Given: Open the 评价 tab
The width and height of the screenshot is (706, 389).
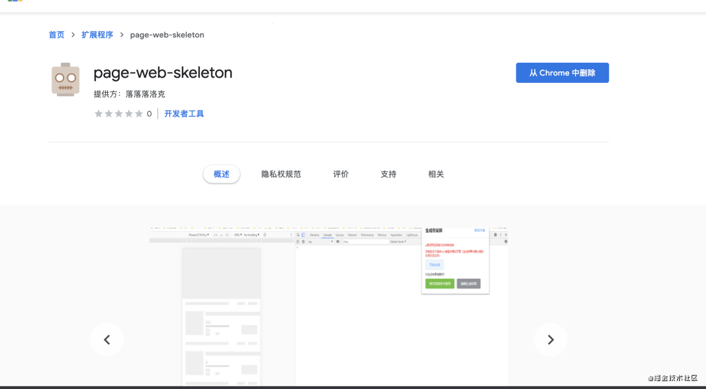Looking at the screenshot, I should tap(341, 174).
